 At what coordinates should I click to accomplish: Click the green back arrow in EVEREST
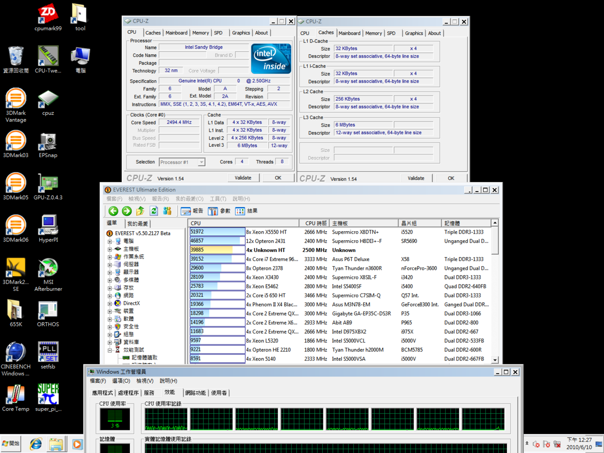[x=113, y=211]
